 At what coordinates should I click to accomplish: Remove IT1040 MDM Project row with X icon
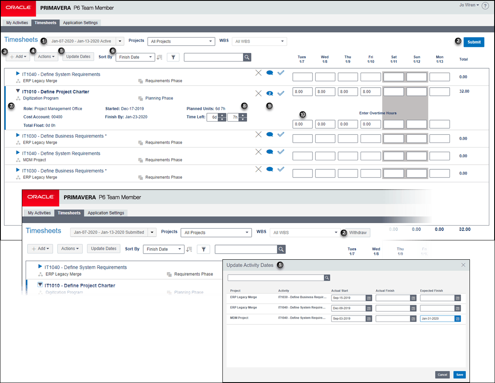pos(258,152)
